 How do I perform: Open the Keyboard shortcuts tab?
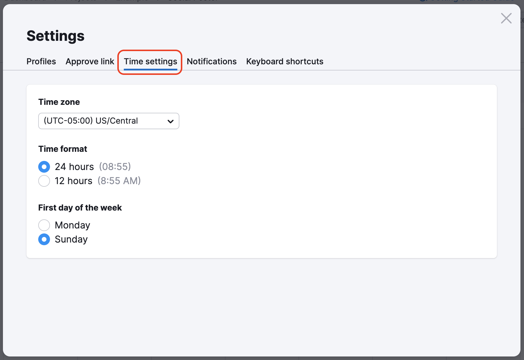pyautogui.click(x=284, y=61)
